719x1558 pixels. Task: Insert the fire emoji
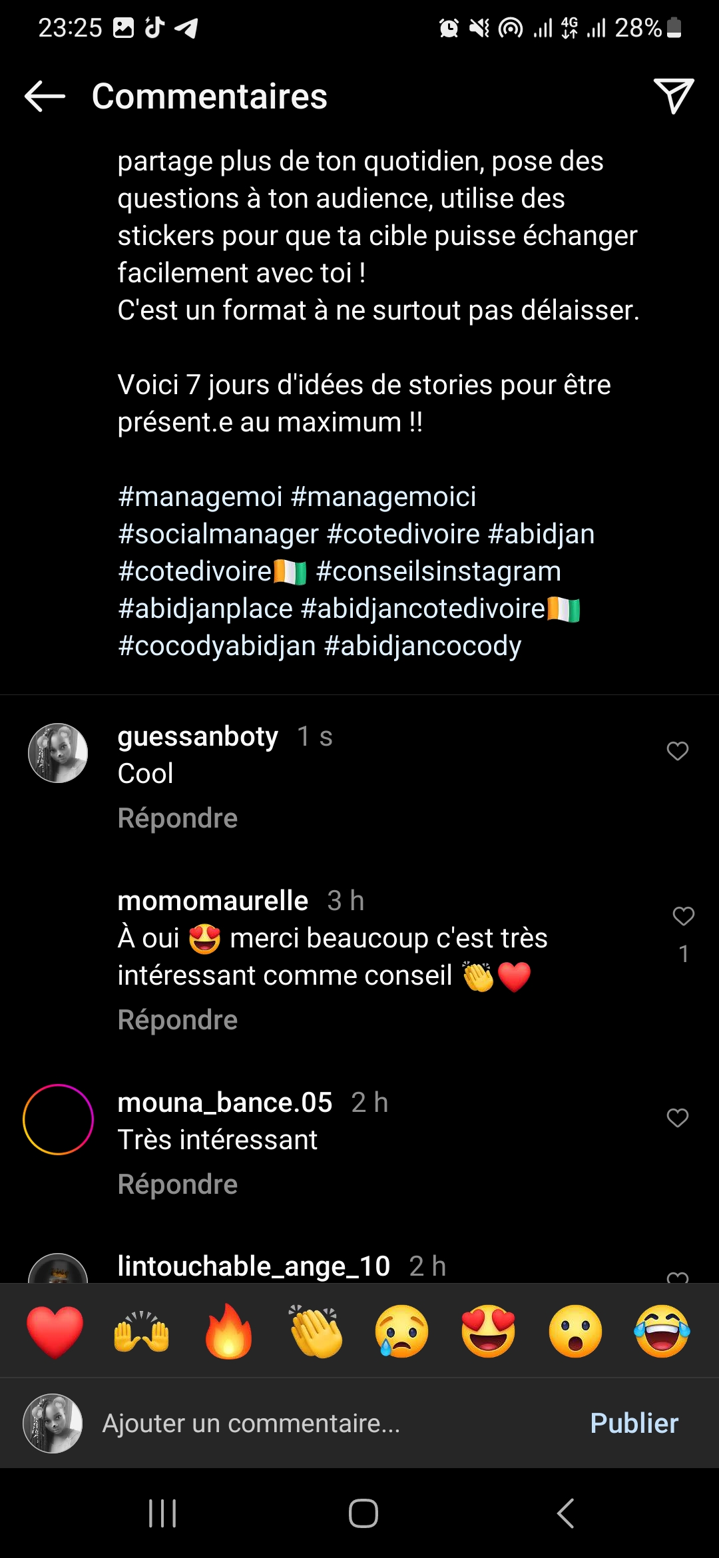point(228,1332)
